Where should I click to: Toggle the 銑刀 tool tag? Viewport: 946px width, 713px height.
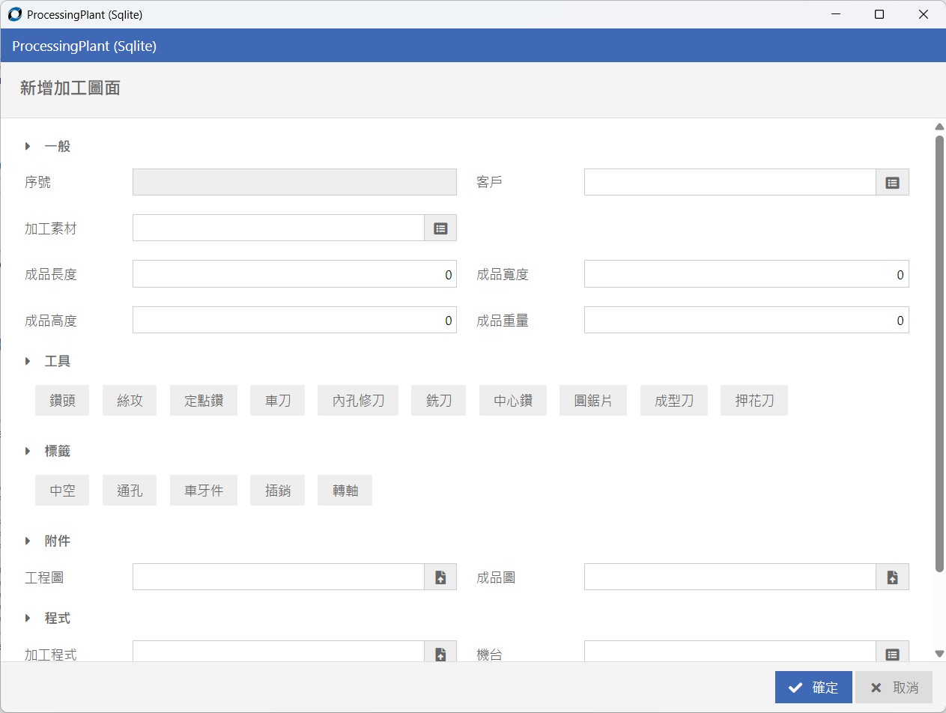click(439, 401)
